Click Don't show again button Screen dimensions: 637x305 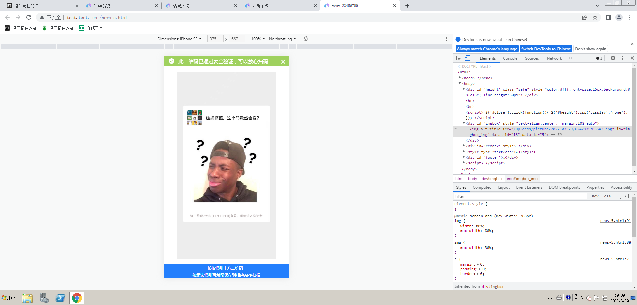click(591, 49)
